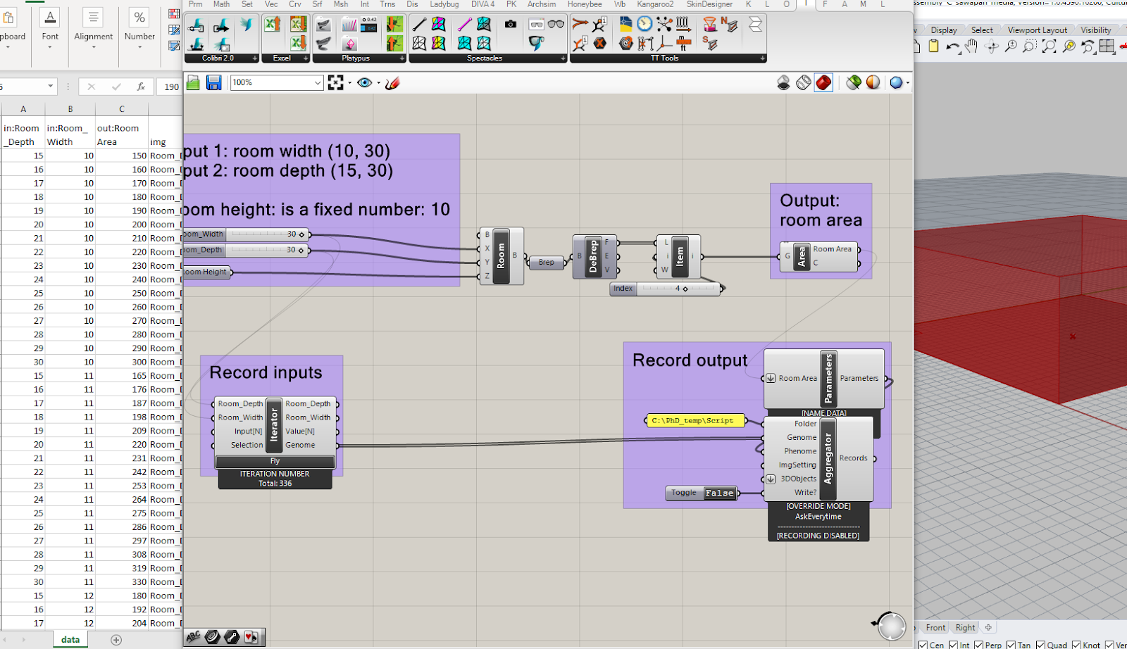This screenshot has height=649, width=1127.
Task: Open the Excel Name Box dropdown arrow
Action: pyautogui.click(x=51, y=87)
